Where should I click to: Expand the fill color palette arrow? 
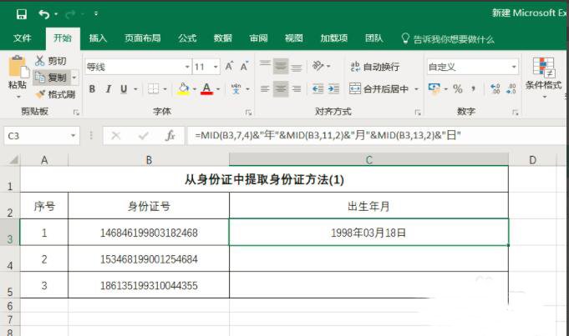click(x=195, y=89)
